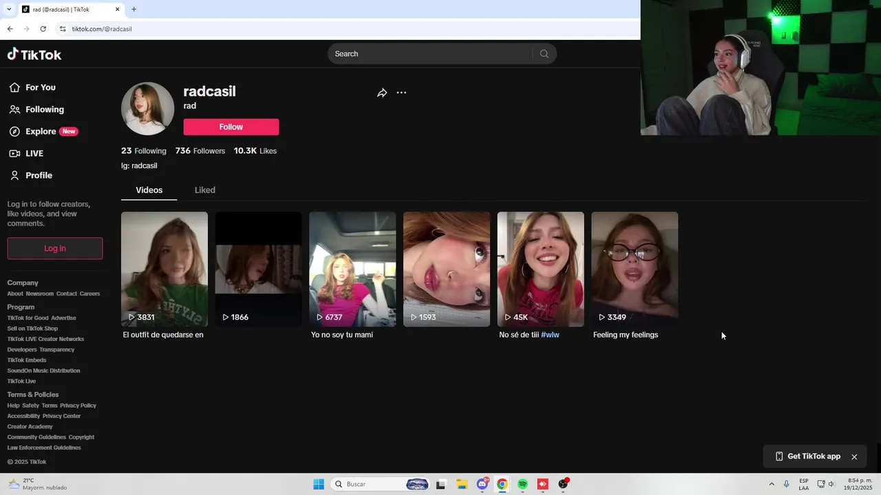This screenshot has width=881, height=495.
Task: Open the clock showing 8:54 p. m.
Action: click(x=860, y=484)
